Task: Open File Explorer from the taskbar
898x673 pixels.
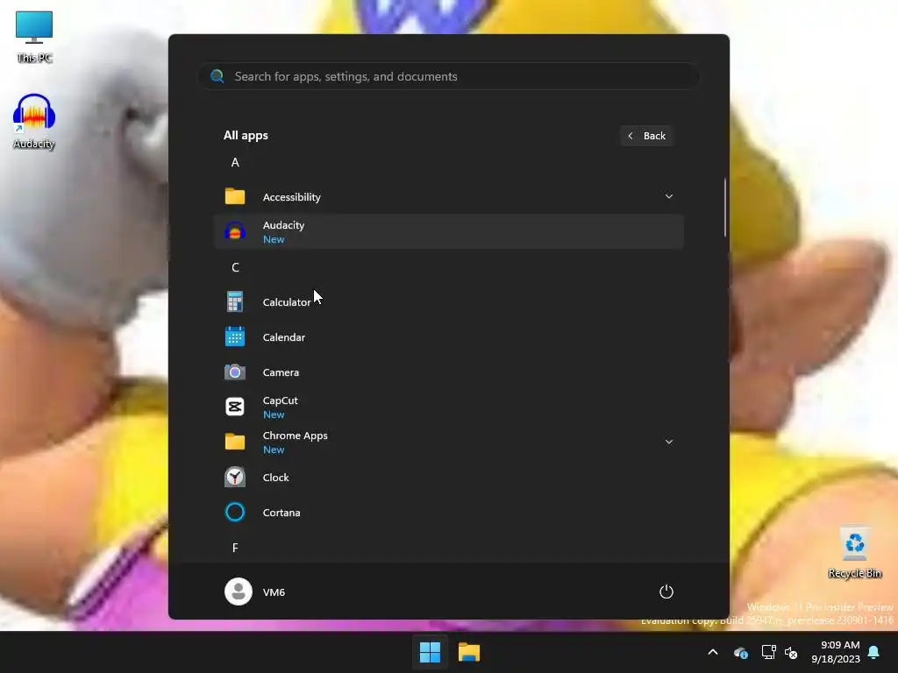Action: [x=469, y=652]
